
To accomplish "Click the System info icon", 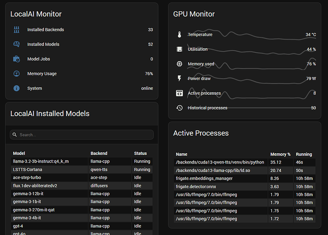I will tap(17, 89).
